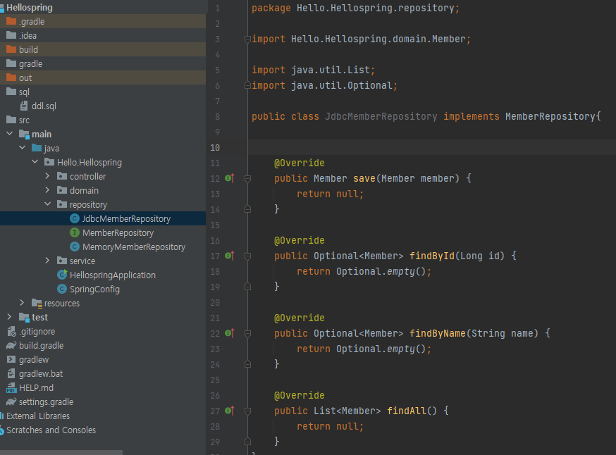Click the build.gradle elephant icon
The image size is (616, 455).
point(11,345)
